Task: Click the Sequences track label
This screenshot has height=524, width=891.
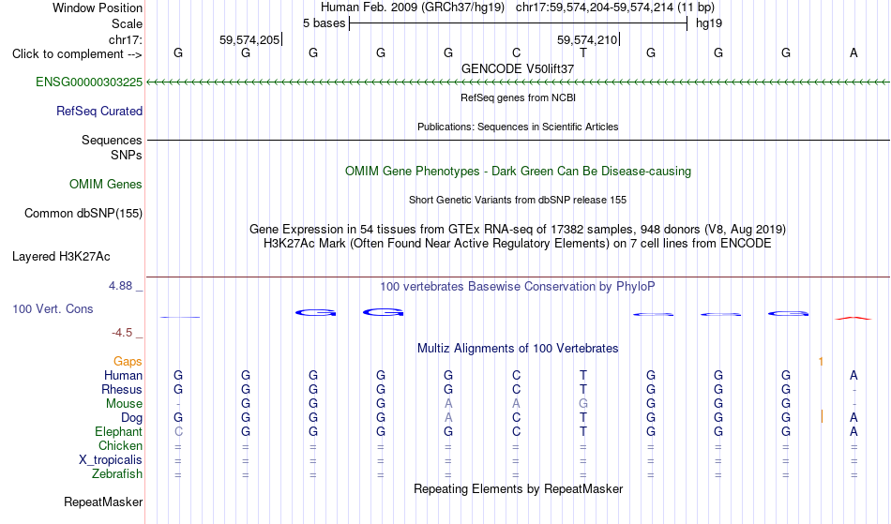Action: [x=112, y=140]
